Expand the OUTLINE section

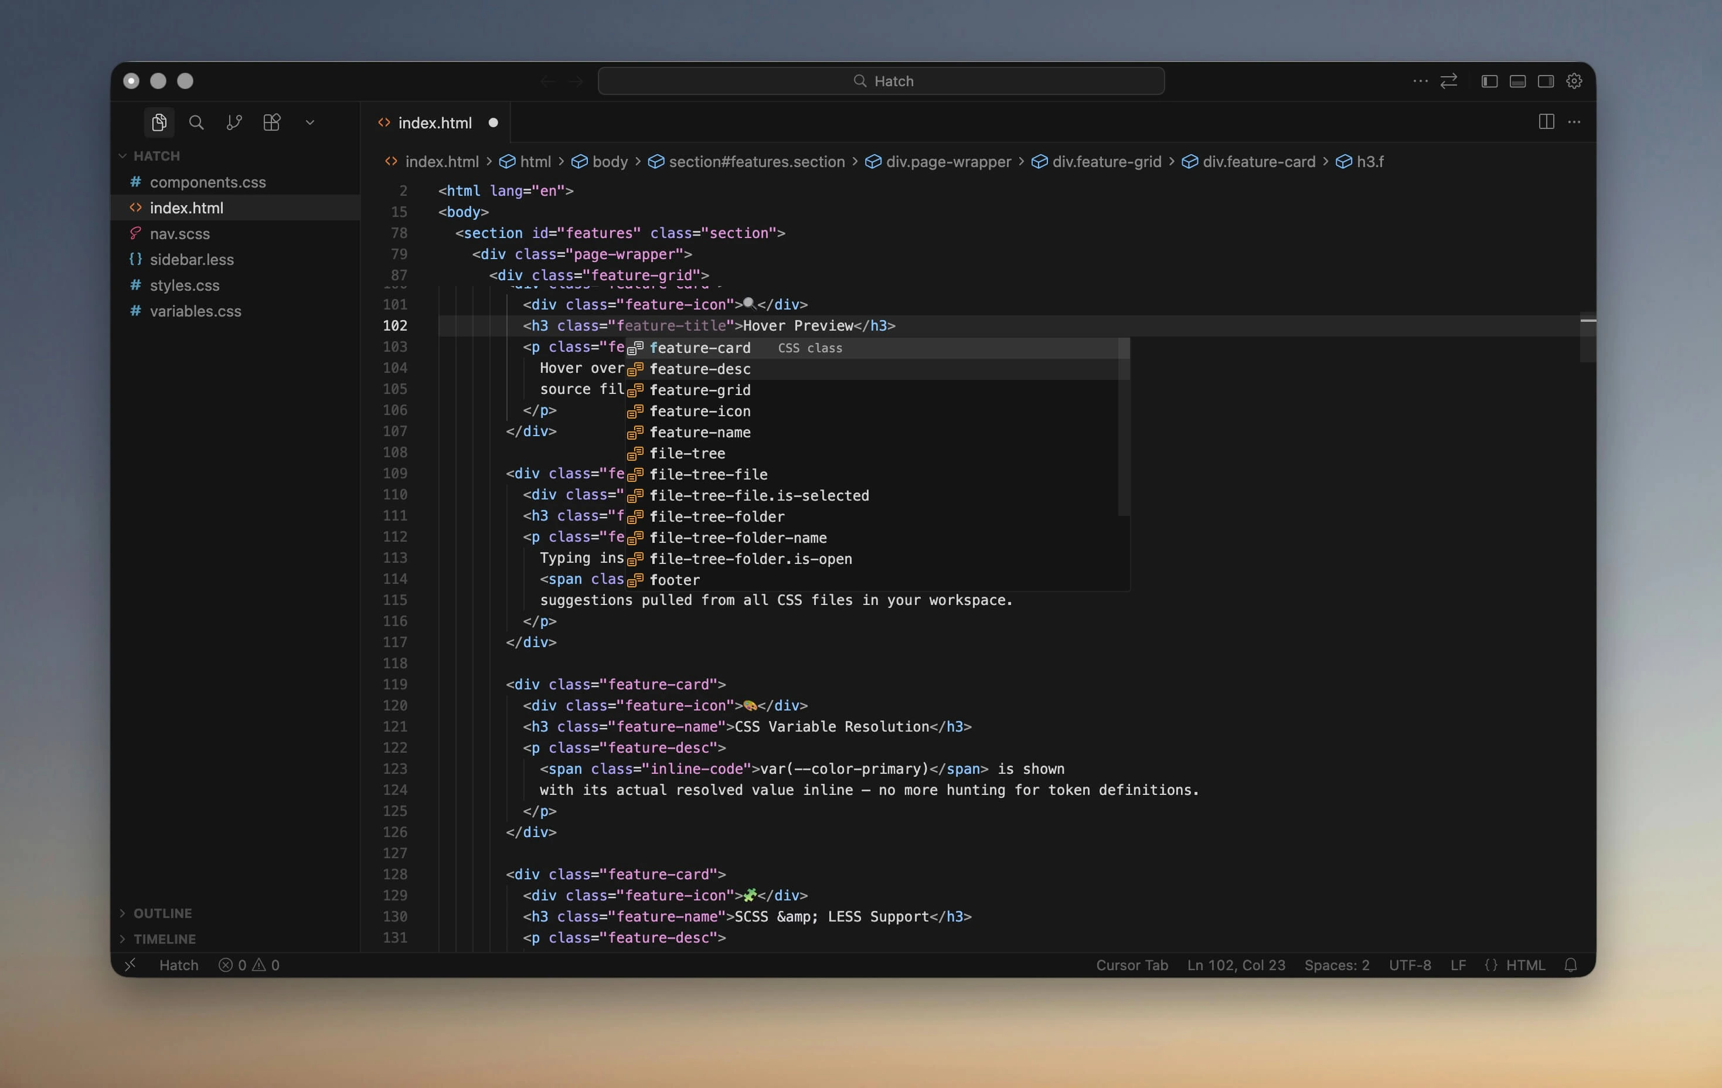[162, 913]
